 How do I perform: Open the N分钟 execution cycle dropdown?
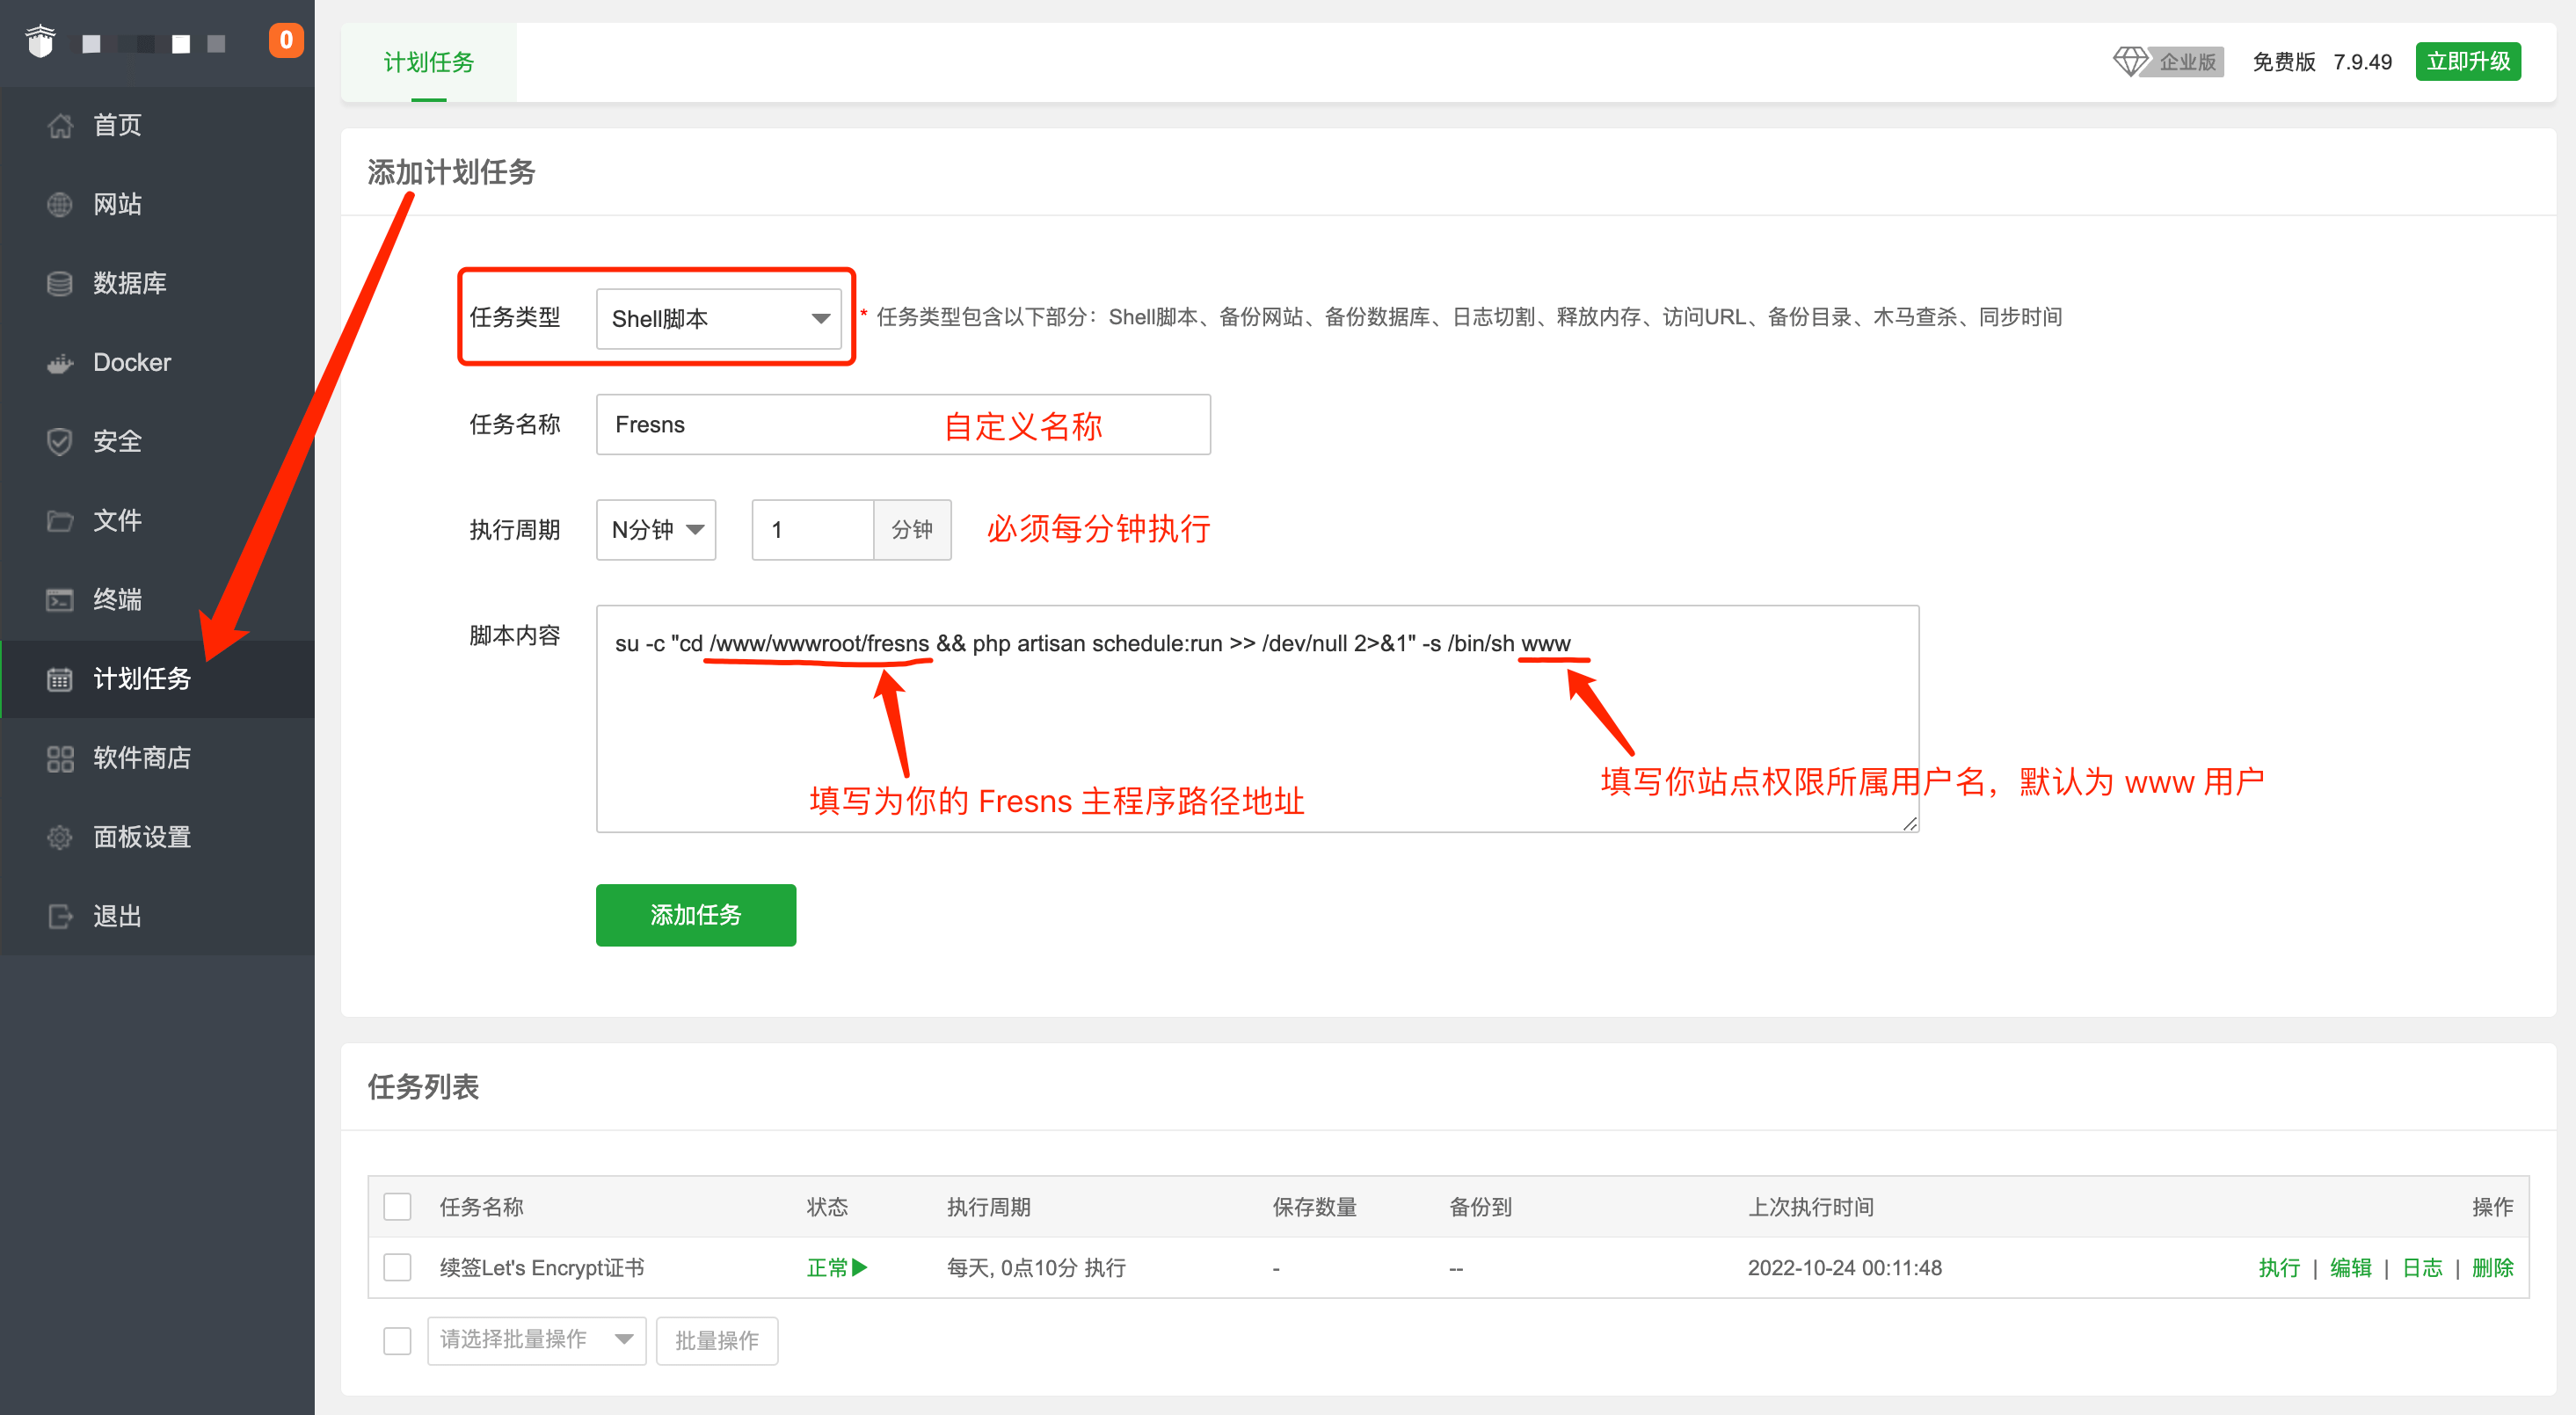[656, 529]
